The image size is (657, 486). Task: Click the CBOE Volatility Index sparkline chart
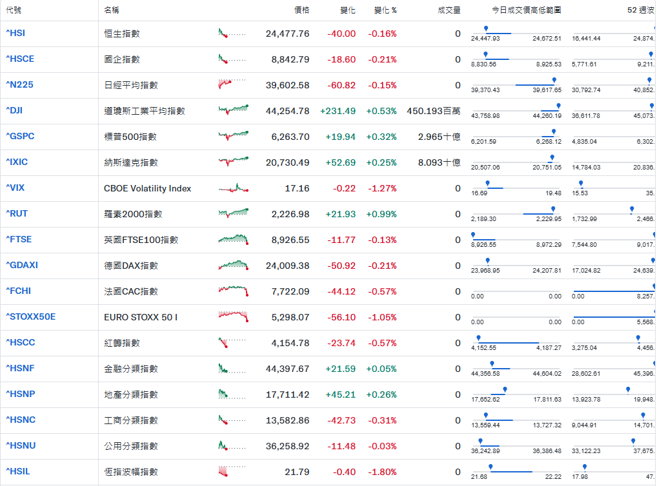(233, 188)
